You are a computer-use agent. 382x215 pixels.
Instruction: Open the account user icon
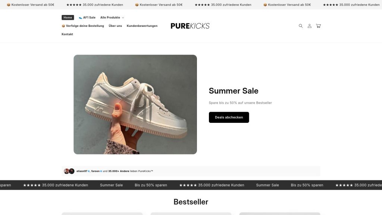pyautogui.click(x=309, y=26)
